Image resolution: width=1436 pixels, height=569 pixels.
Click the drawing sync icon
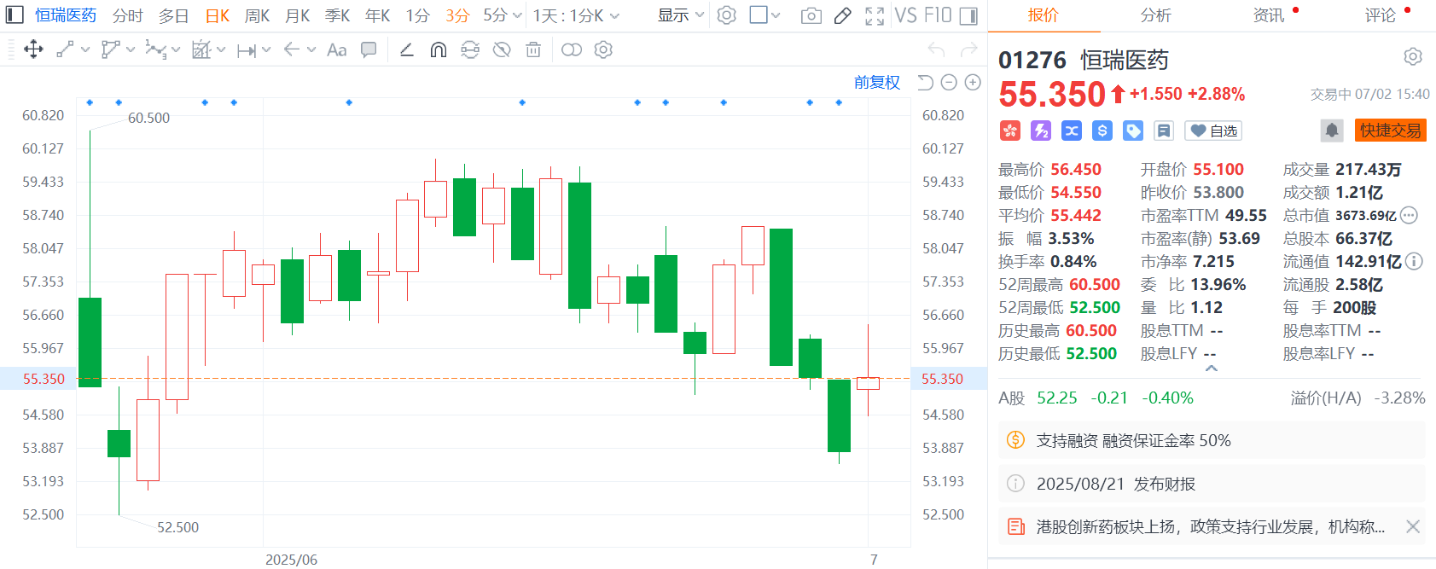pos(470,49)
